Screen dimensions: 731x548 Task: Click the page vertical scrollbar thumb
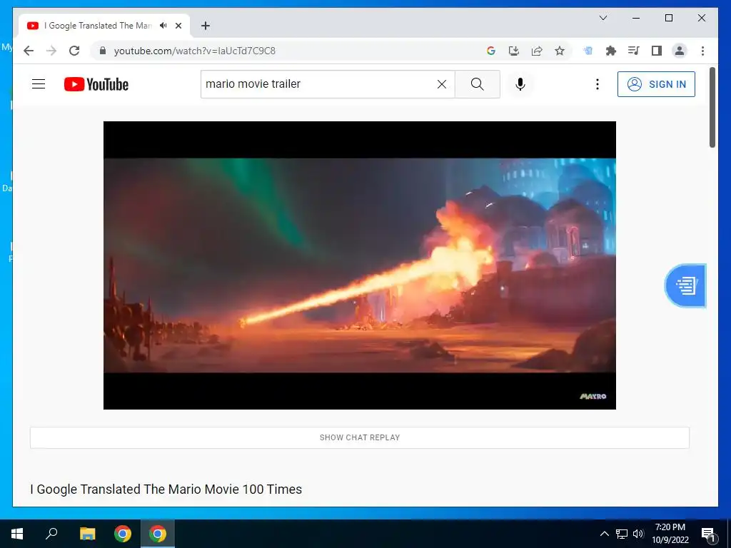[x=712, y=107]
